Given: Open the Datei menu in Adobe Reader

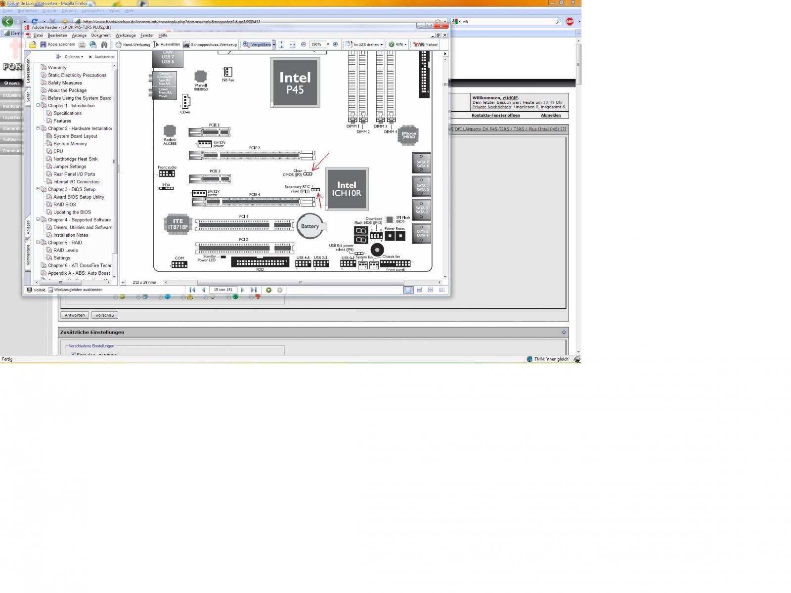Looking at the screenshot, I should pyautogui.click(x=38, y=36).
